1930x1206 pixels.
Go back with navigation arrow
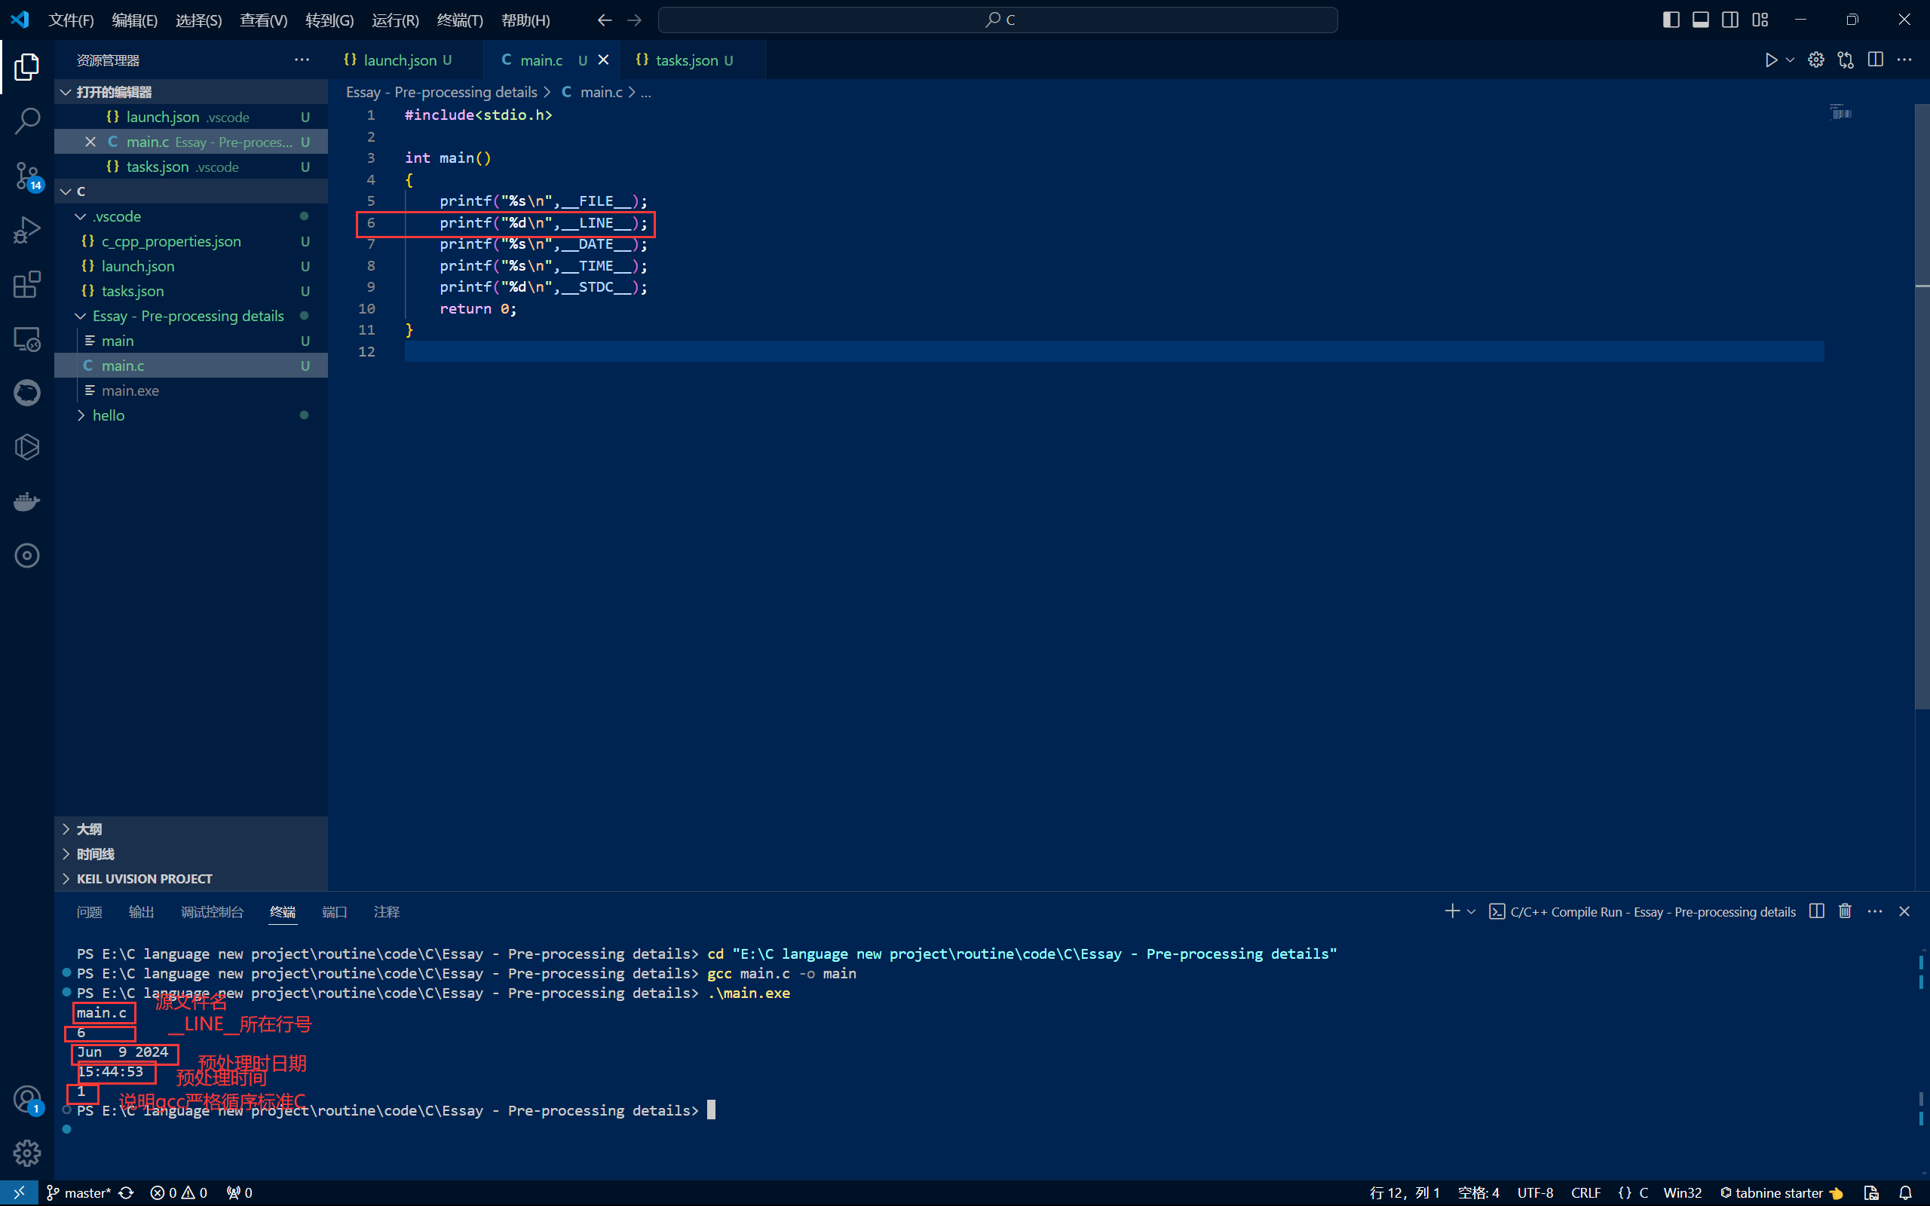(605, 20)
